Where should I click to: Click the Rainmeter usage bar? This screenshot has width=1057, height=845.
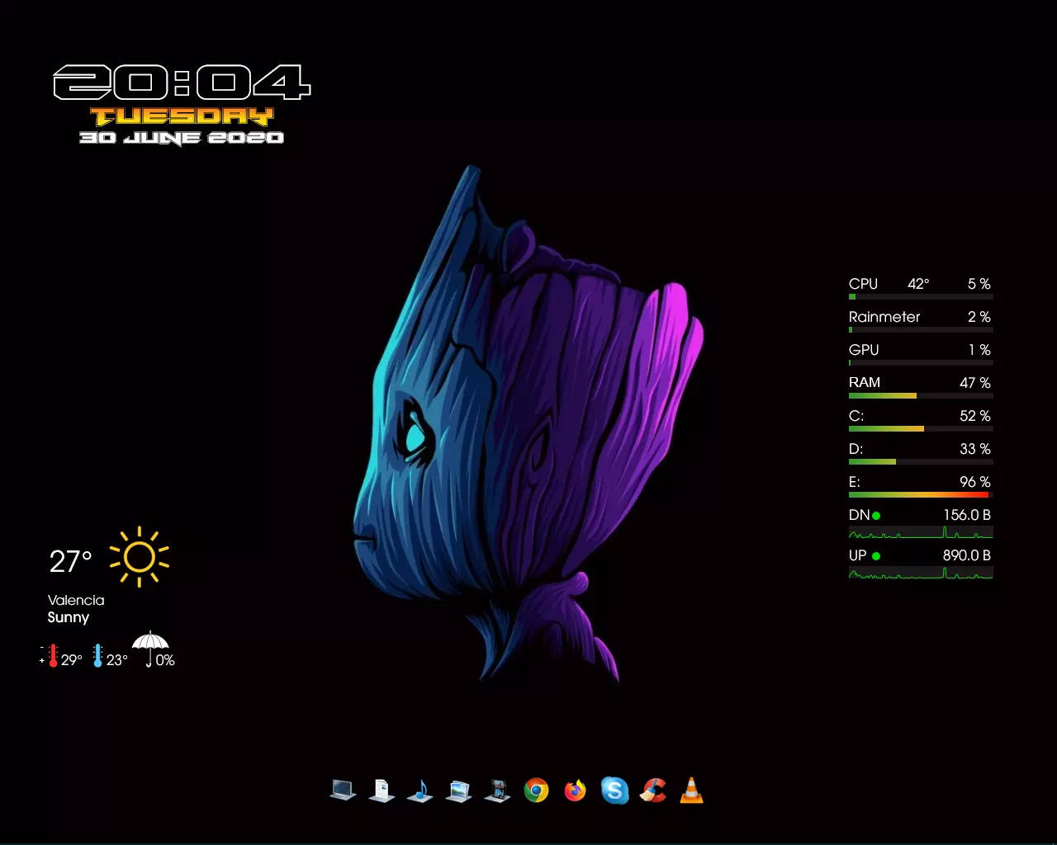click(921, 329)
